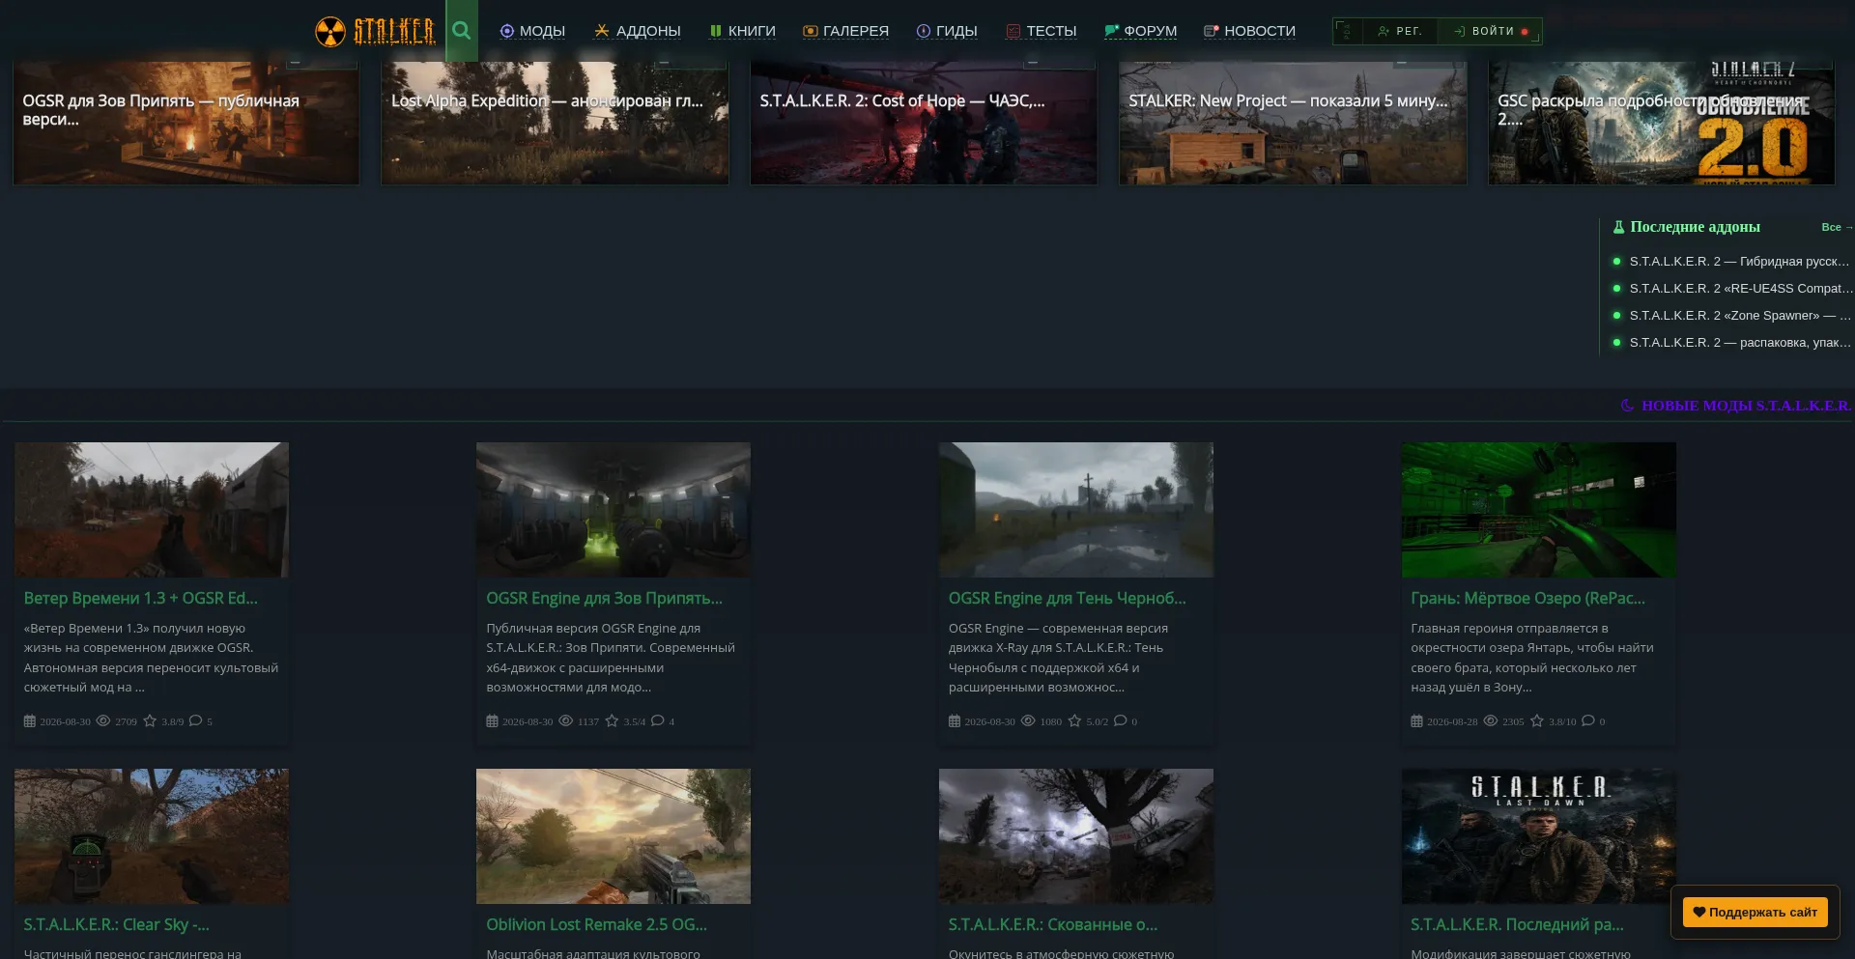Click the views eye icon on OGSR Тень Черноб card
This screenshot has width=1855, height=959.
click(1028, 720)
